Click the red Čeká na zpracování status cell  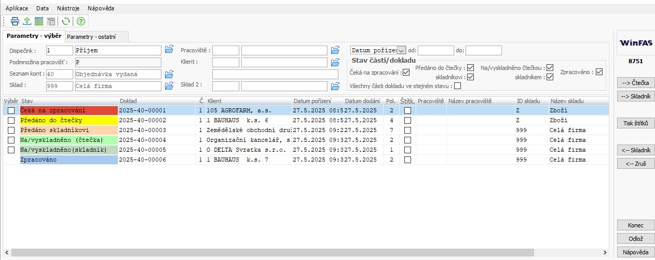tap(69, 110)
